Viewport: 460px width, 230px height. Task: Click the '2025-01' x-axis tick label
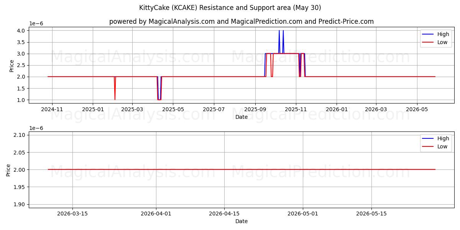point(93,109)
